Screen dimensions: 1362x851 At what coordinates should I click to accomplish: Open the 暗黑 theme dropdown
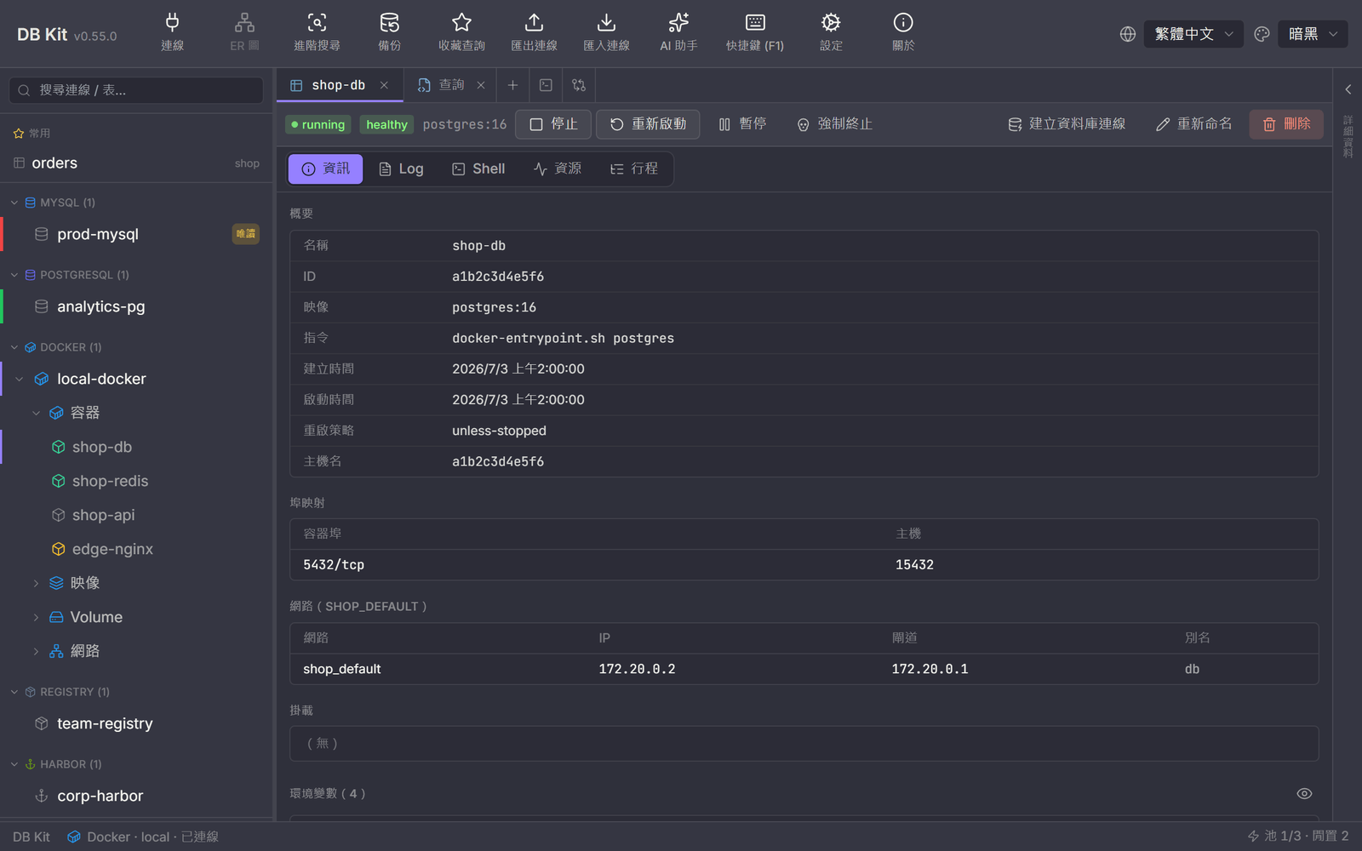[x=1313, y=34]
